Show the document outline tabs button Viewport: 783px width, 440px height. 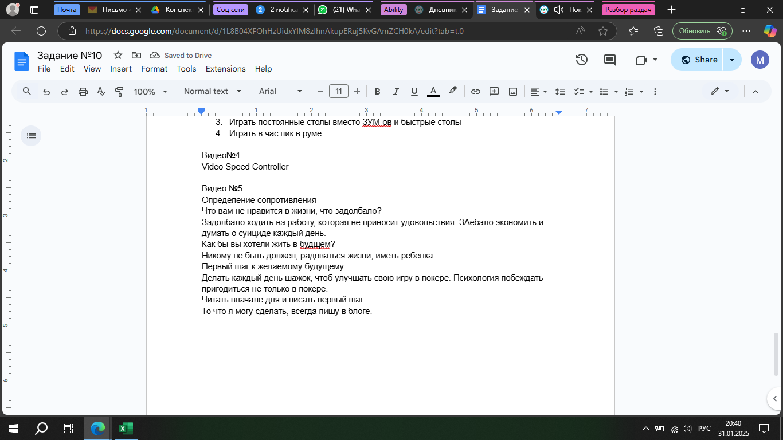(31, 136)
